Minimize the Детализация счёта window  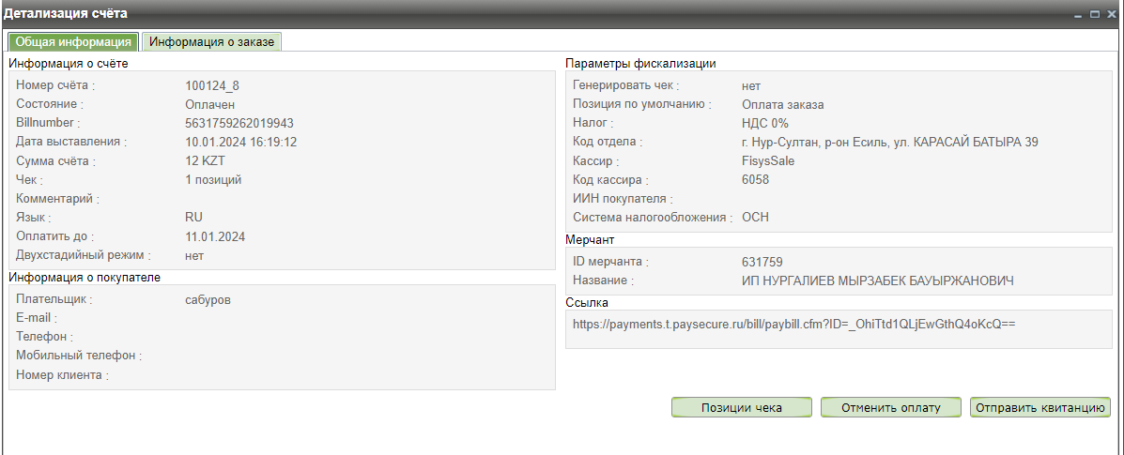pos(1080,14)
